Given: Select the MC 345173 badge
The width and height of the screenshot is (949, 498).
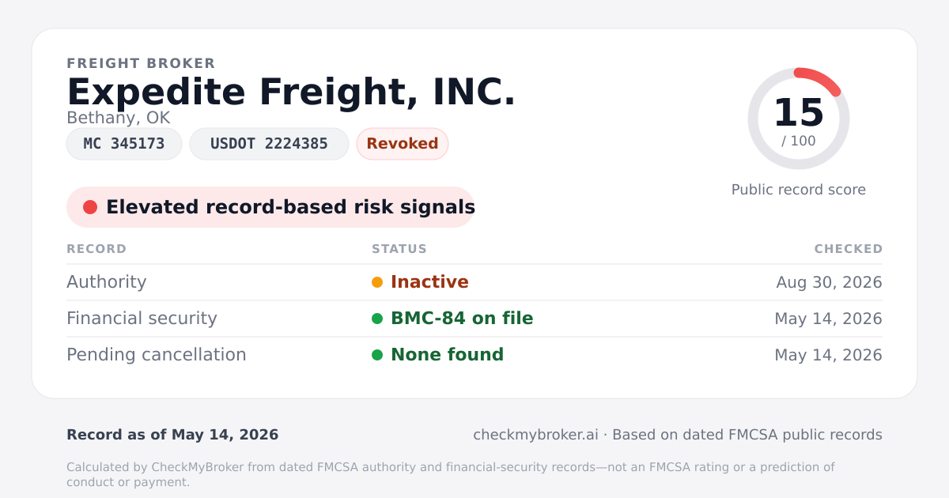Looking at the screenshot, I should pos(124,144).
